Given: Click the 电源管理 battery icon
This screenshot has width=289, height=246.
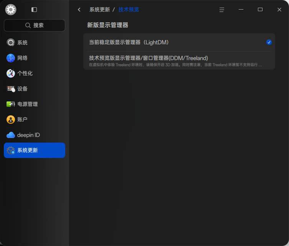Looking at the screenshot, I should (11, 104).
